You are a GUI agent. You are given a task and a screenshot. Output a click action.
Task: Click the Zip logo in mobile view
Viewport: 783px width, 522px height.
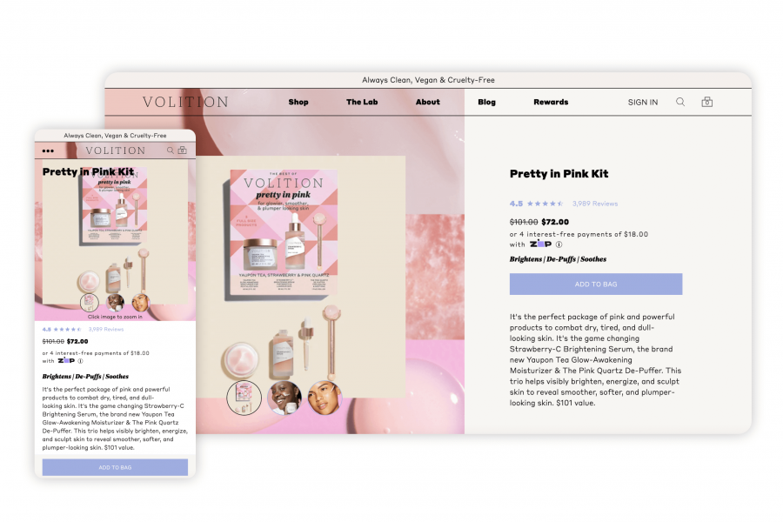click(66, 361)
